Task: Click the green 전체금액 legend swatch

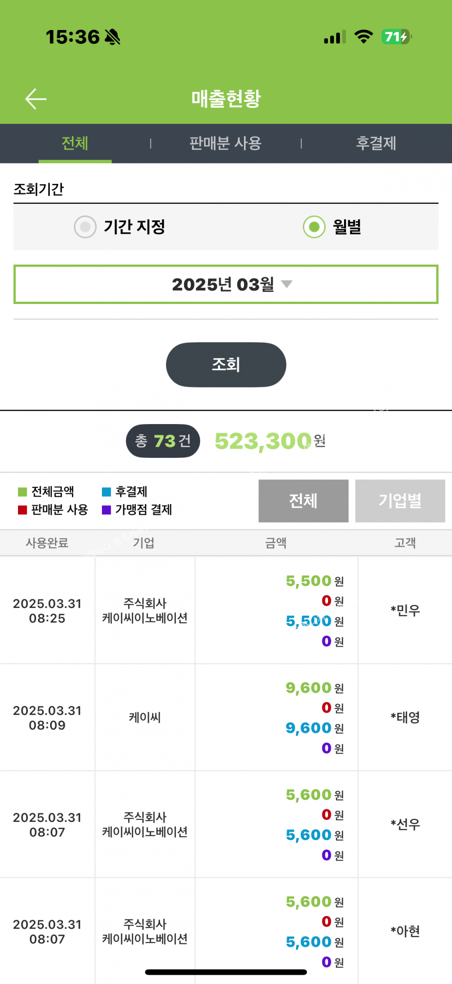Action: click(22, 492)
